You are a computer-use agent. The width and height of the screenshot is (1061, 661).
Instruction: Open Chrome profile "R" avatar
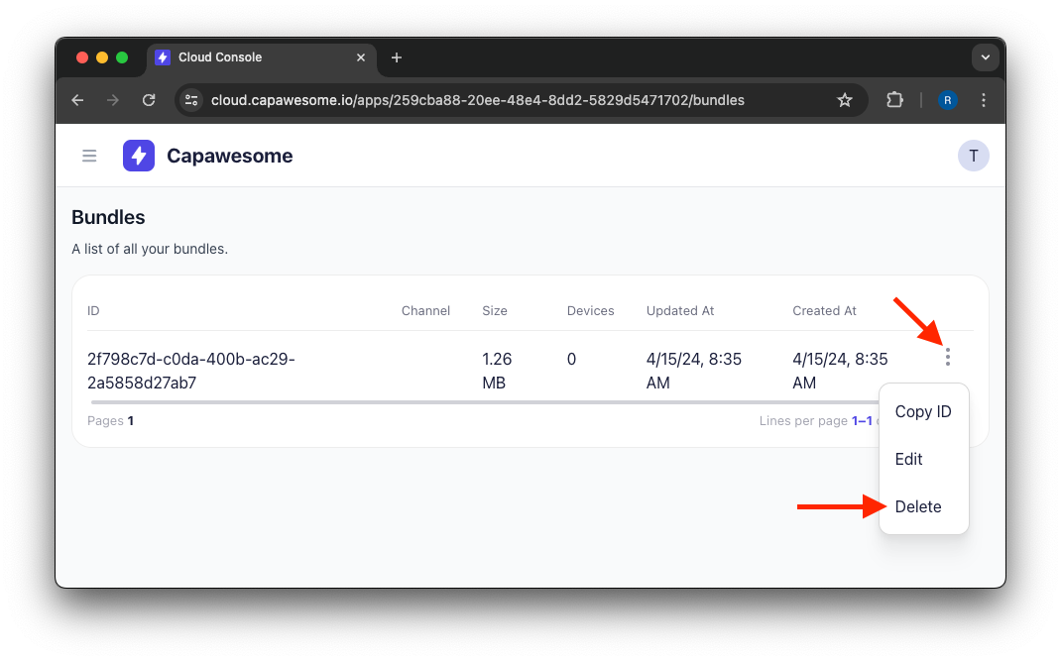[x=948, y=100]
